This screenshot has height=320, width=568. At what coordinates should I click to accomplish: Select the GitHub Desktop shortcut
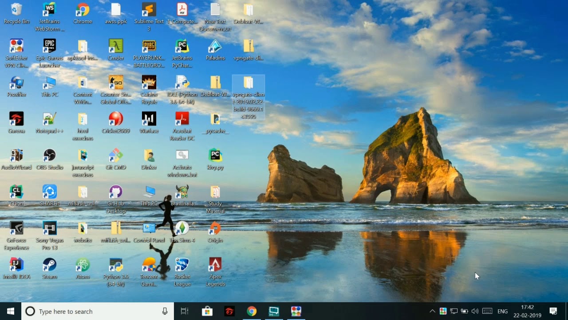116,199
